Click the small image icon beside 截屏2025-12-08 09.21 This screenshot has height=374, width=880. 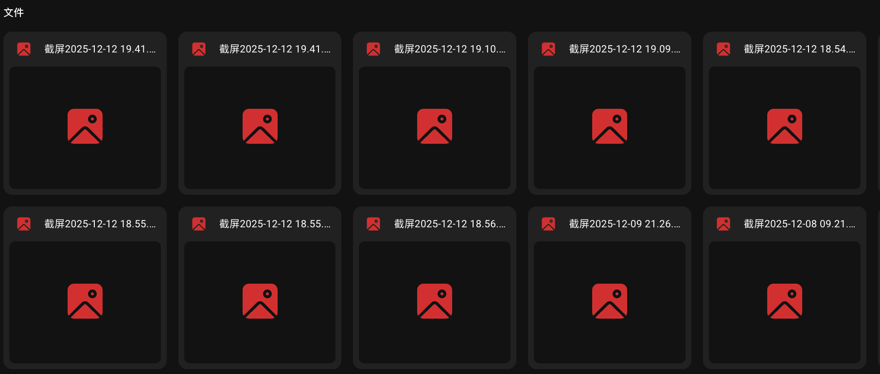click(x=723, y=224)
